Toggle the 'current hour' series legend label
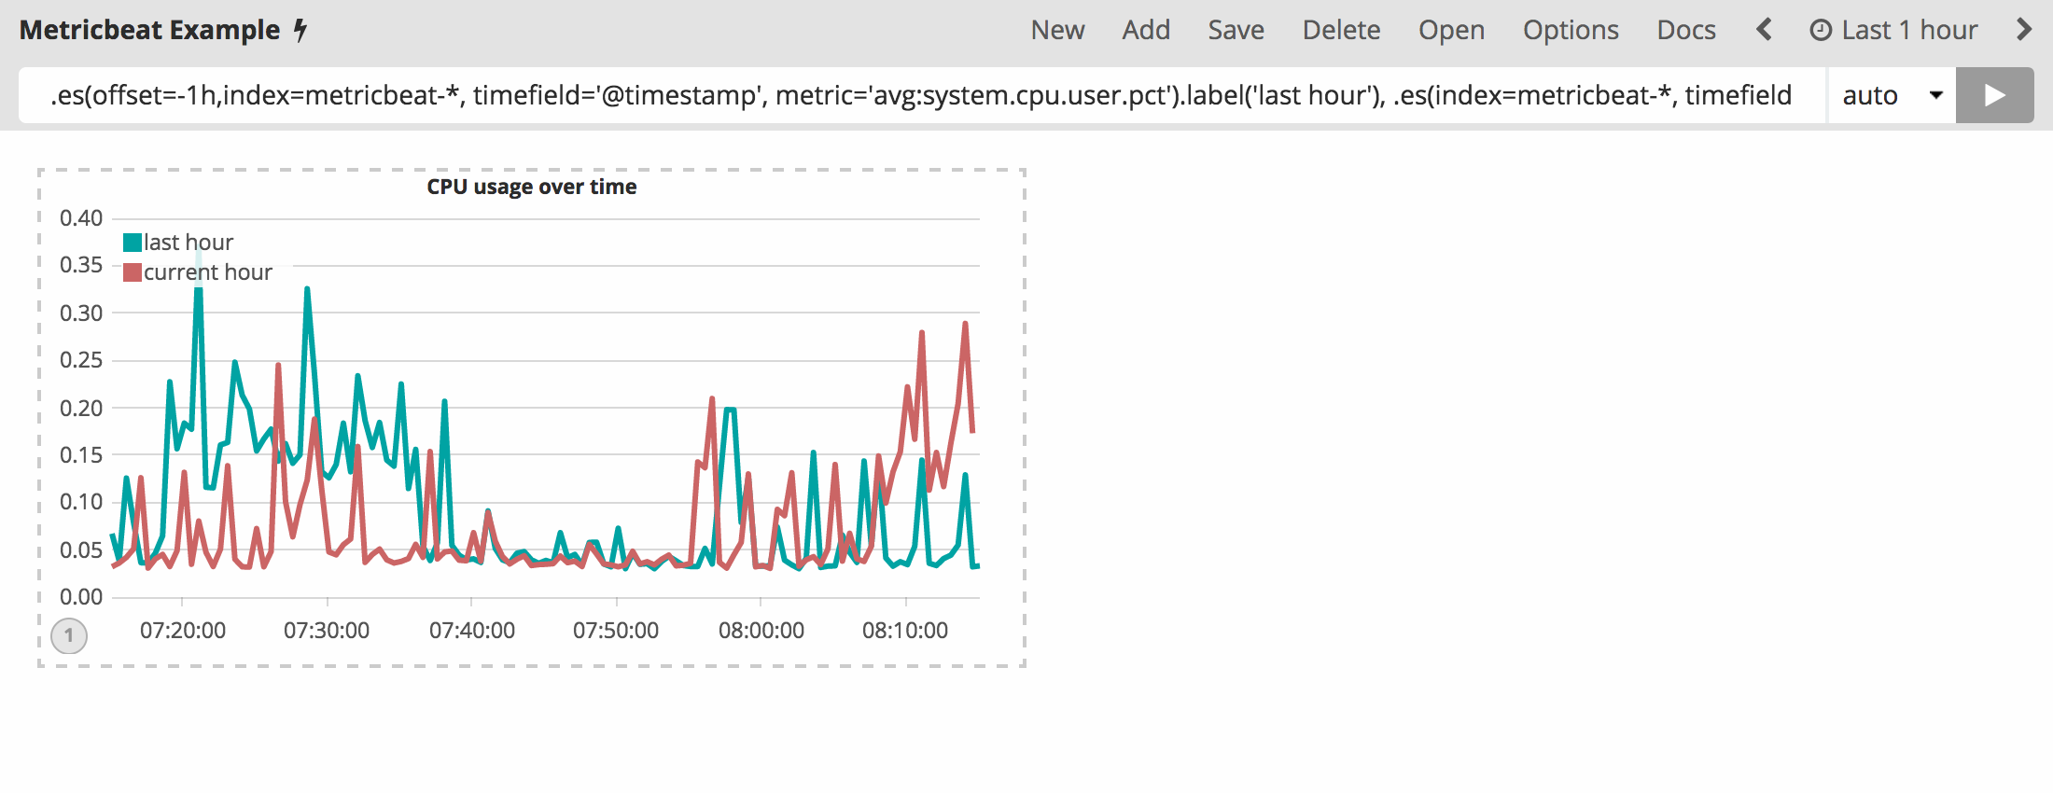Image resolution: width=2053 pixels, height=793 pixels. click(208, 272)
